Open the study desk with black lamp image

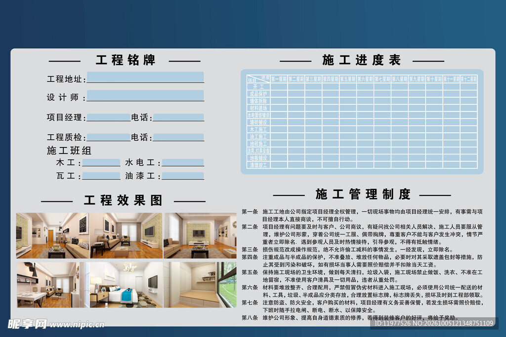52,285
